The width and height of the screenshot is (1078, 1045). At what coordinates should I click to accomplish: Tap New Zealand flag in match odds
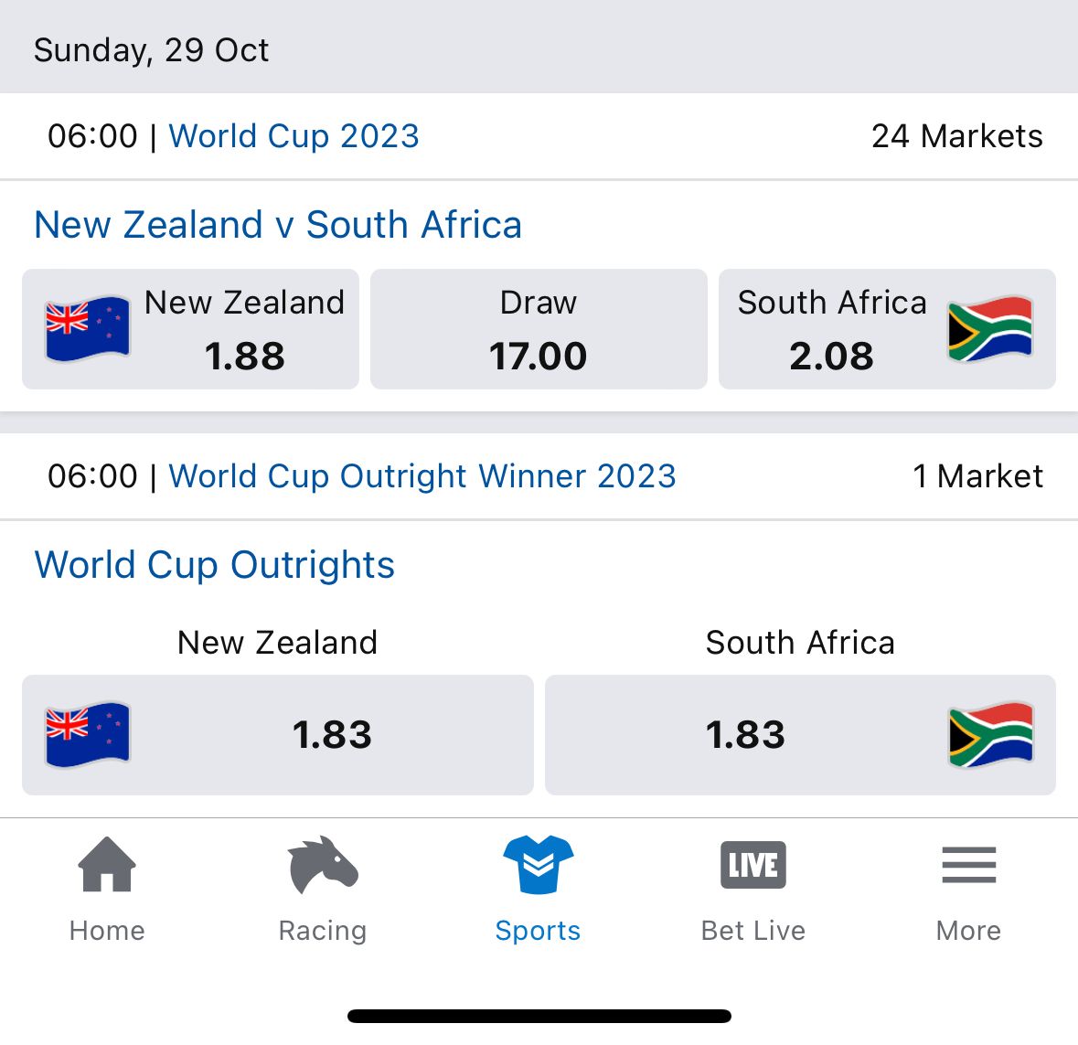click(x=87, y=329)
